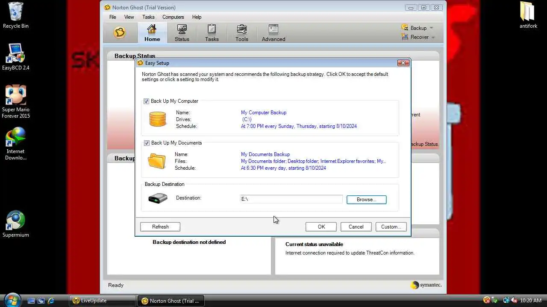Open the View menu
The image size is (547, 307).
tap(129, 17)
